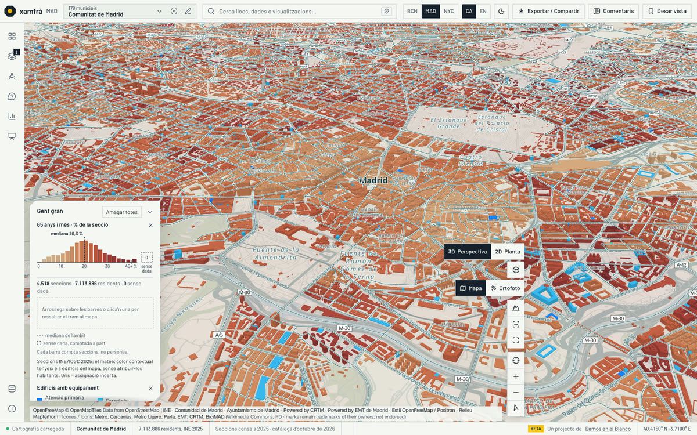The image size is (697, 435).
Task: Open OpenStreetMap attribution link
Action: [142, 410]
